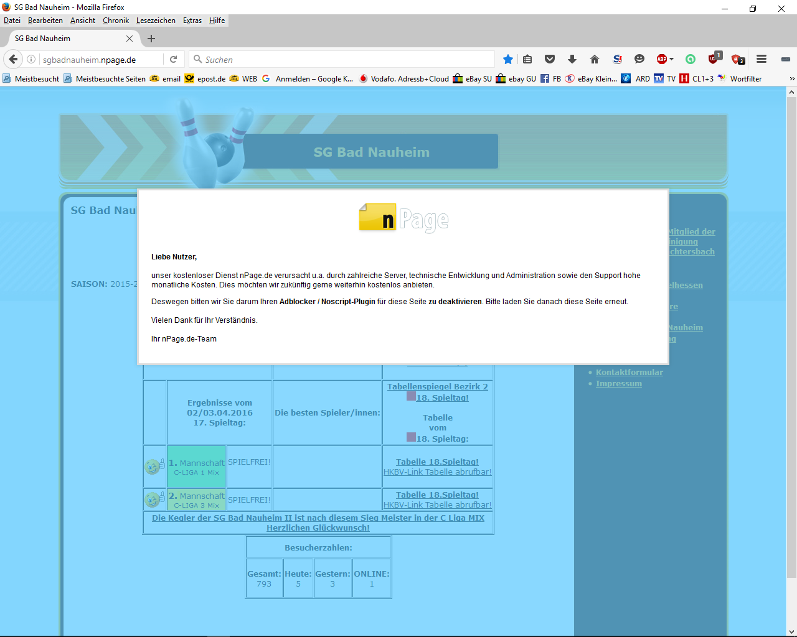This screenshot has width=797, height=637.
Task: Open the Impressum link
Action: click(618, 384)
